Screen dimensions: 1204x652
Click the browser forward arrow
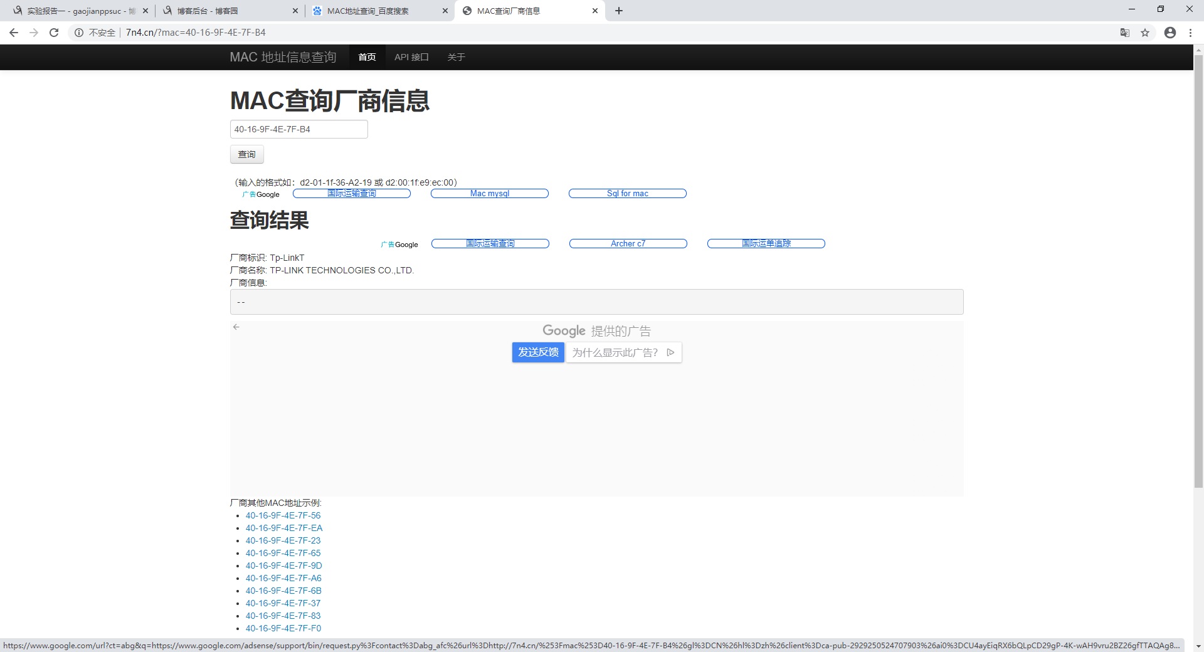click(x=34, y=33)
